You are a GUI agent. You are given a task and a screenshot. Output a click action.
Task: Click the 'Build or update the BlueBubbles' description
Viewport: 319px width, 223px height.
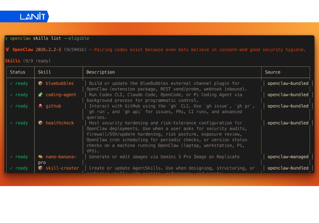click(167, 86)
